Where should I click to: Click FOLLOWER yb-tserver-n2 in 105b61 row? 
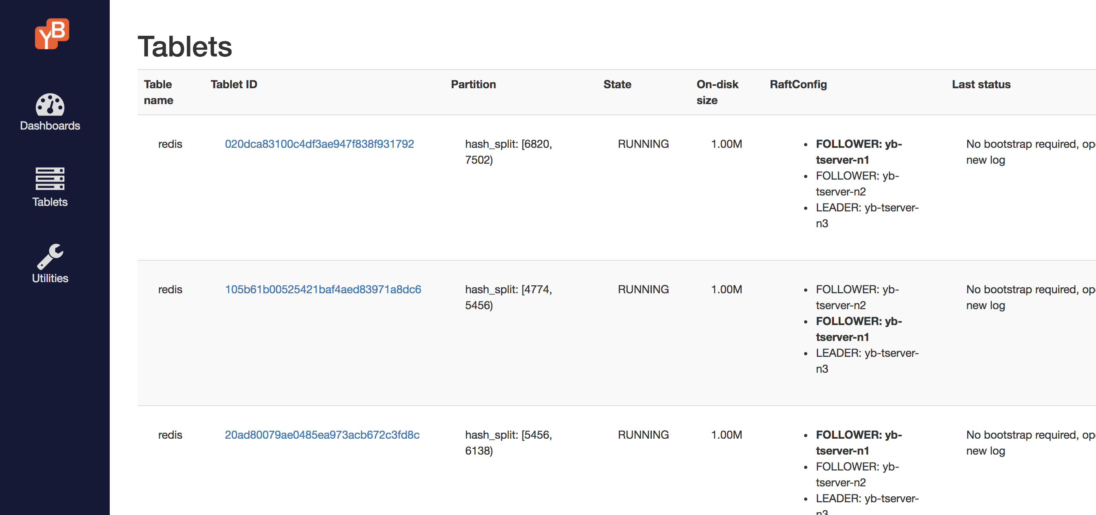[x=857, y=297]
